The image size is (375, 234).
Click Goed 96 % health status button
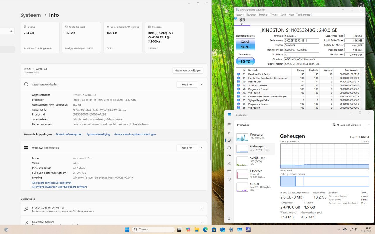(245, 44)
